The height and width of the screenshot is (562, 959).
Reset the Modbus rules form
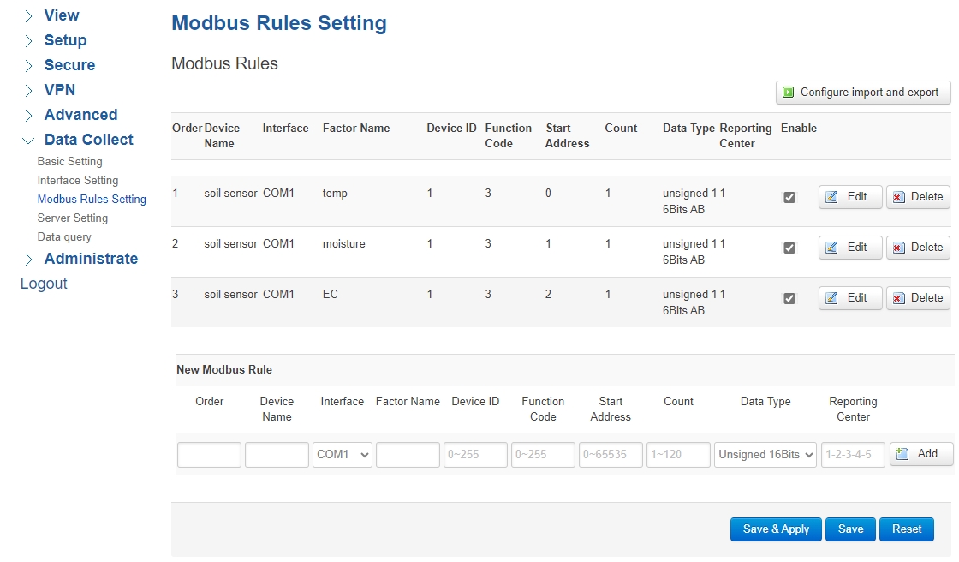click(x=906, y=529)
